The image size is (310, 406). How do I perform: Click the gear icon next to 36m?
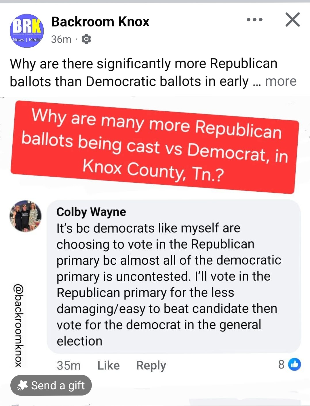tap(86, 39)
